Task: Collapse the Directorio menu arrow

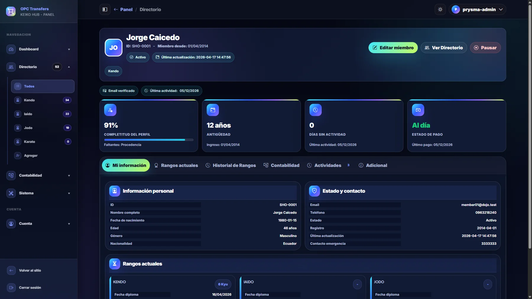Action: pyautogui.click(x=69, y=67)
